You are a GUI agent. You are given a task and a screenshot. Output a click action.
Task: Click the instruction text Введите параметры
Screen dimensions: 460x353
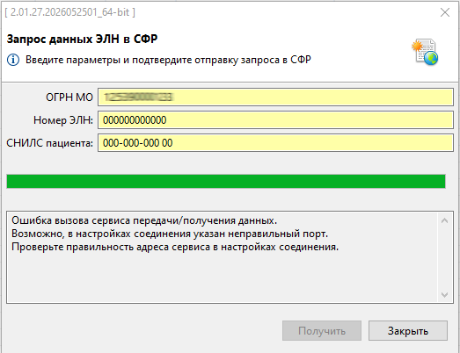coord(168,60)
